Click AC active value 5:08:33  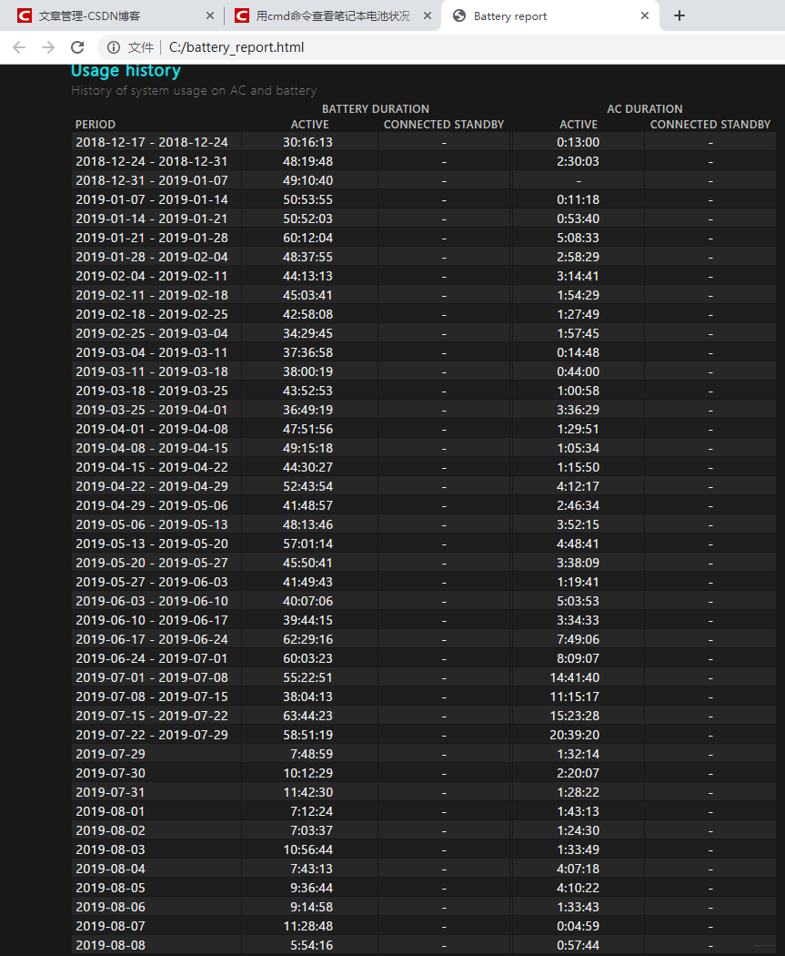[x=578, y=238]
